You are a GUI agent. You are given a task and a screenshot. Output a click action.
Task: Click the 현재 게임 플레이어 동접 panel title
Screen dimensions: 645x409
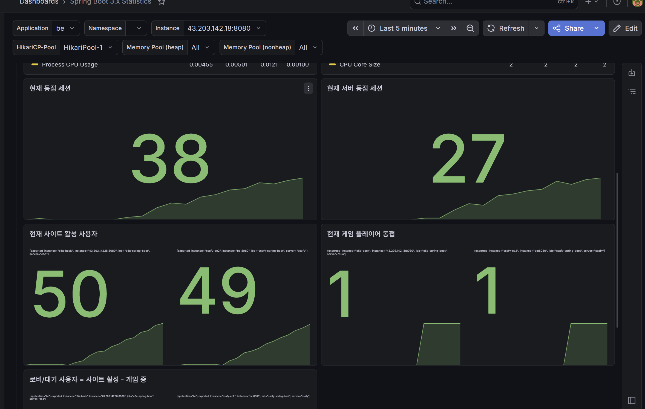coord(361,234)
